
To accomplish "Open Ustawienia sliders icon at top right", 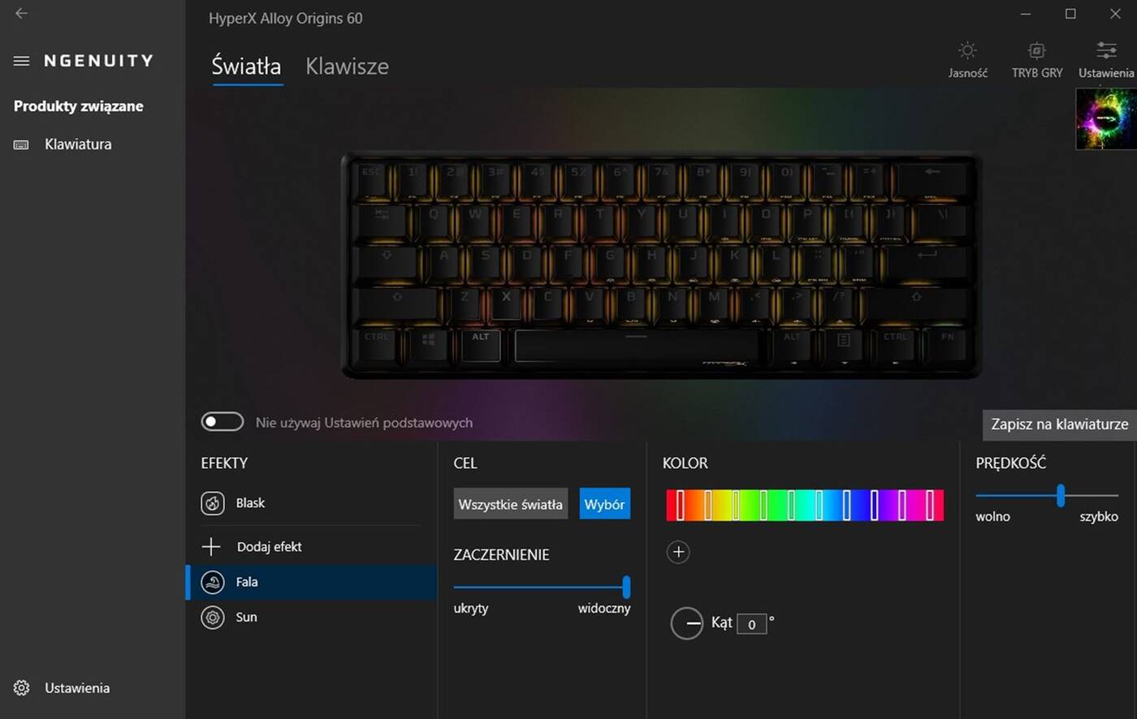I will pyautogui.click(x=1106, y=50).
